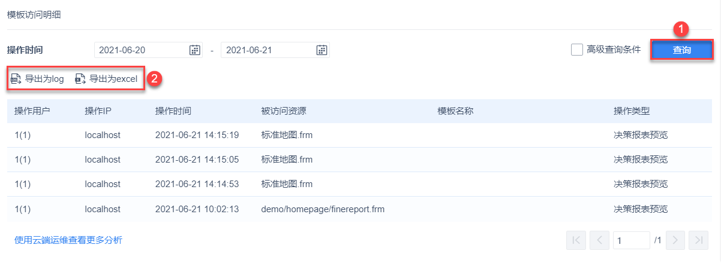The height and width of the screenshot is (263, 721).
Task: Click the 操作时间 column header
Action: 173,111
